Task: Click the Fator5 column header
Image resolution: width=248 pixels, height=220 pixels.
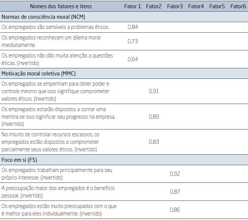Action: click(x=217, y=6)
